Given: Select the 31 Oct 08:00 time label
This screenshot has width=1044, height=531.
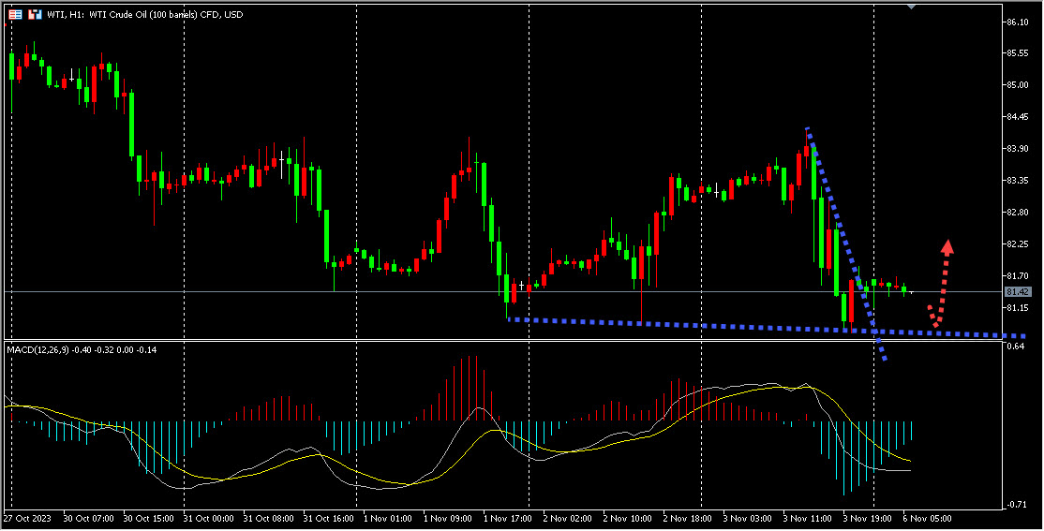Looking at the screenshot, I should (268, 519).
